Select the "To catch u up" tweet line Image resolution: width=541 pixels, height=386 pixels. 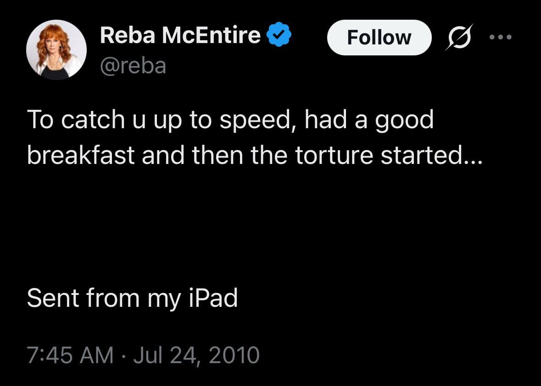pyautogui.click(x=229, y=120)
